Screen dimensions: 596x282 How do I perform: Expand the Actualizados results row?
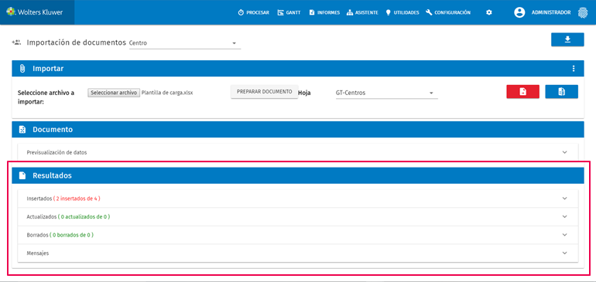(x=298, y=216)
